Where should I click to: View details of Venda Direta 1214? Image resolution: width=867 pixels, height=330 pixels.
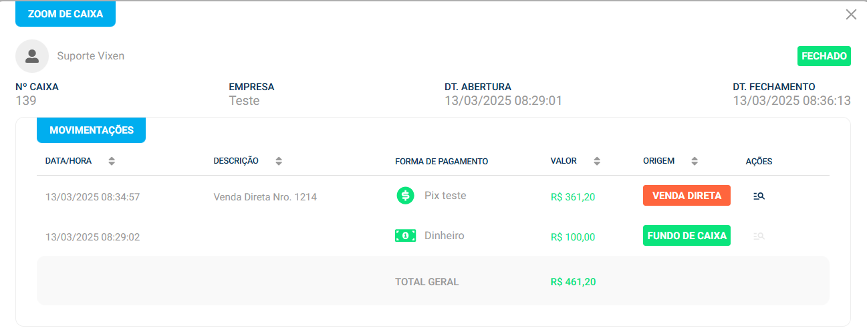759,196
